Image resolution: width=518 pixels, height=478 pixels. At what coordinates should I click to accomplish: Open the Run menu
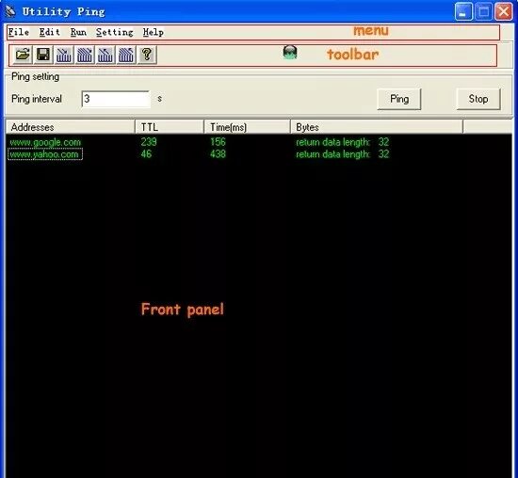78,32
